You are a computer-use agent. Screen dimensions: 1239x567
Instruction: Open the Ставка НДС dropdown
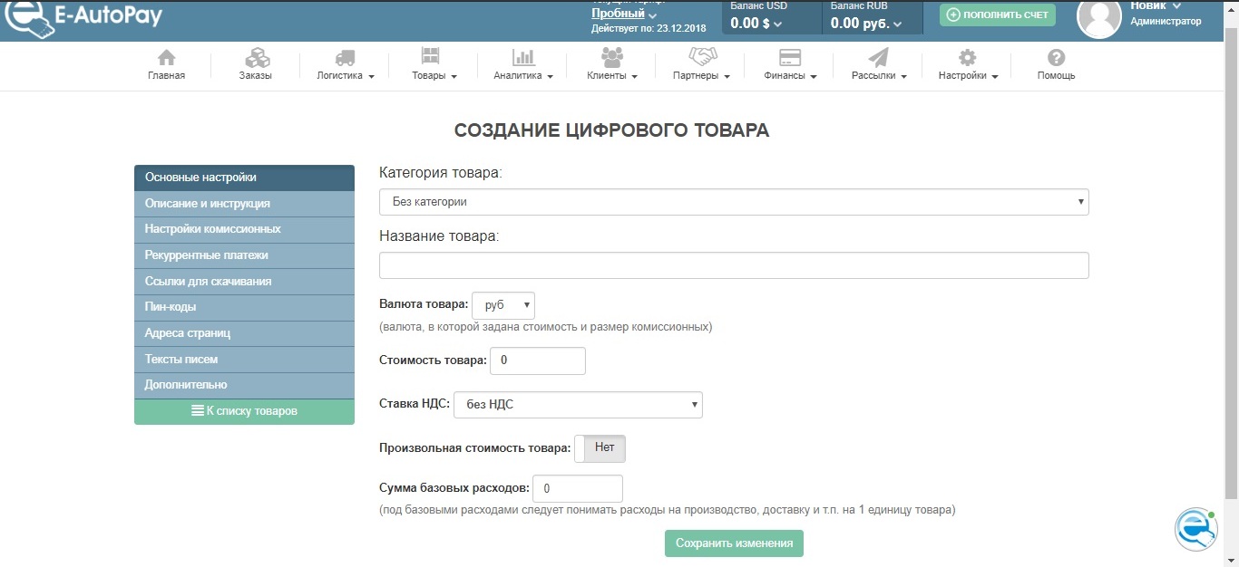[578, 405]
